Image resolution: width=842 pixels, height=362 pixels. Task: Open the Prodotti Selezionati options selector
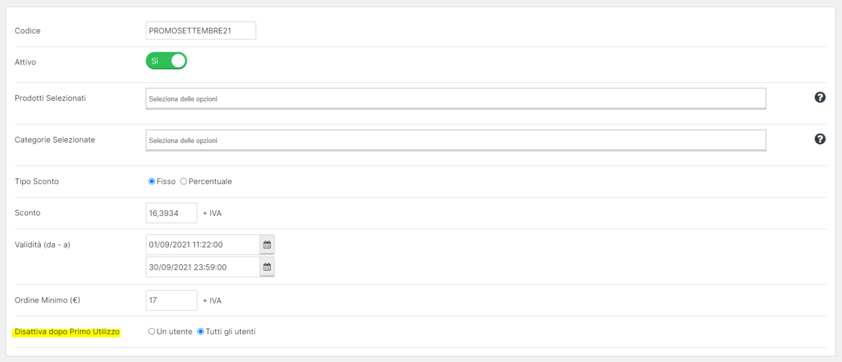pos(456,99)
